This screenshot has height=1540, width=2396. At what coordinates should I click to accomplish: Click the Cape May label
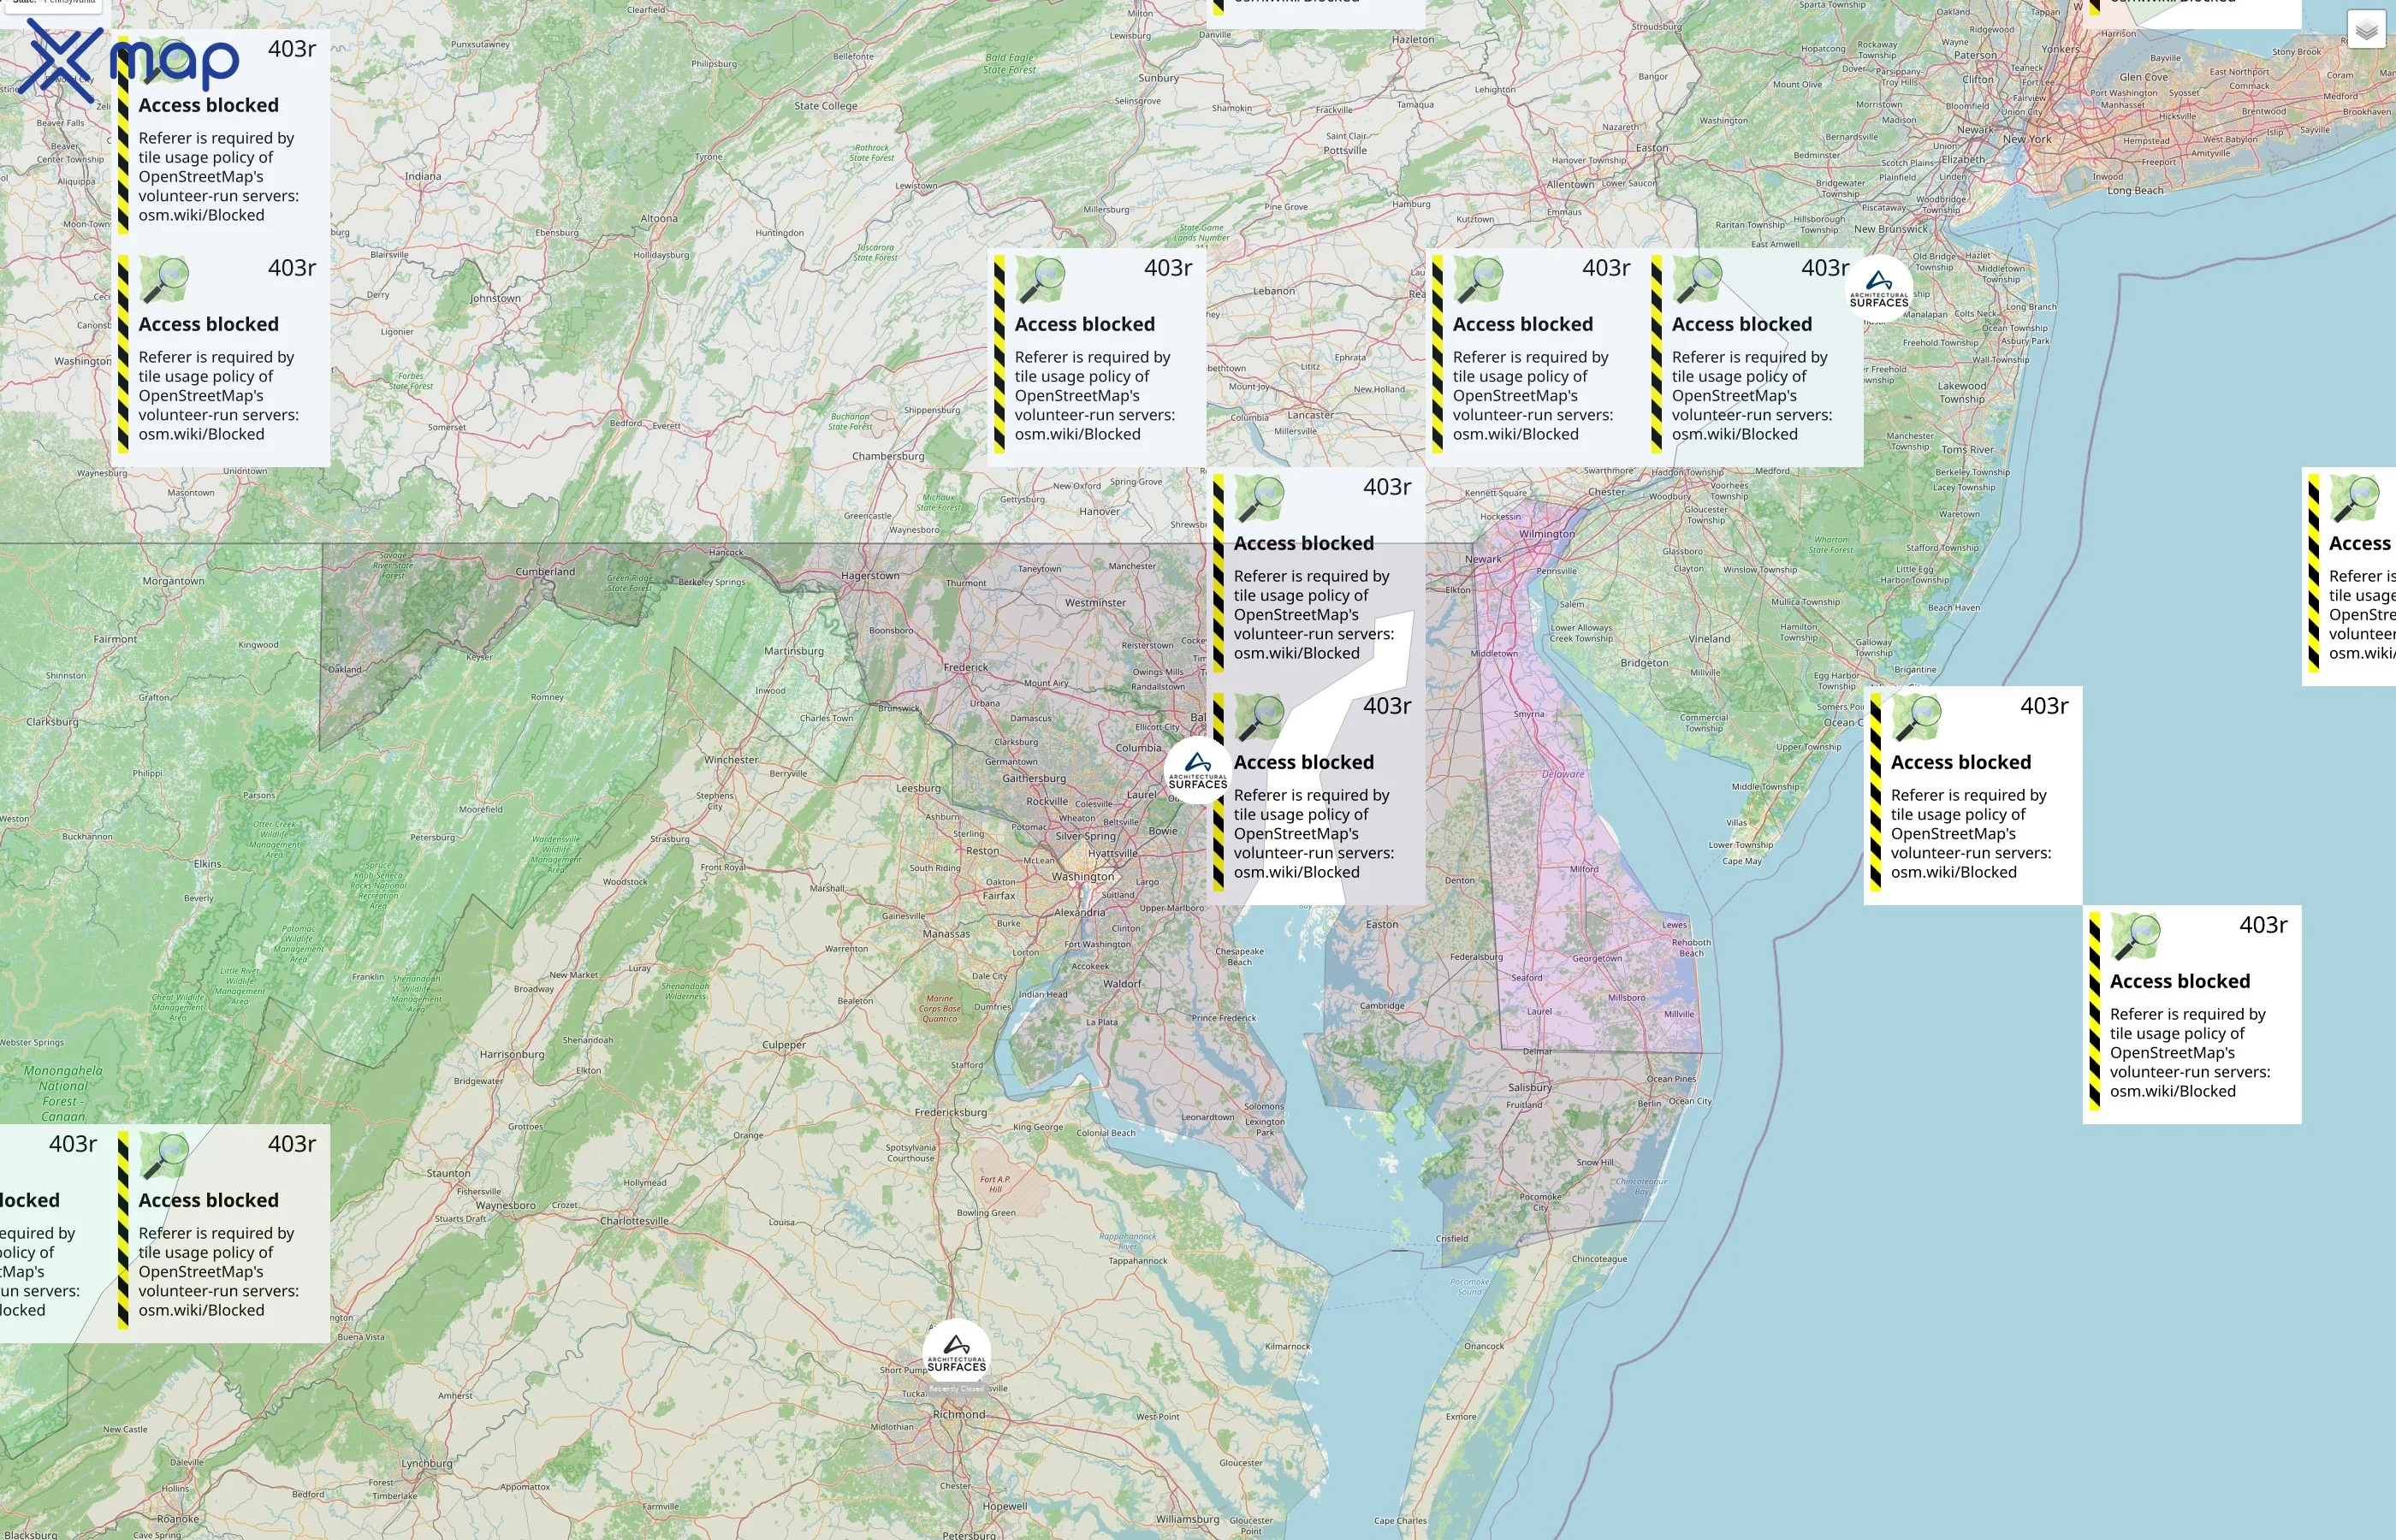coord(1742,861)
